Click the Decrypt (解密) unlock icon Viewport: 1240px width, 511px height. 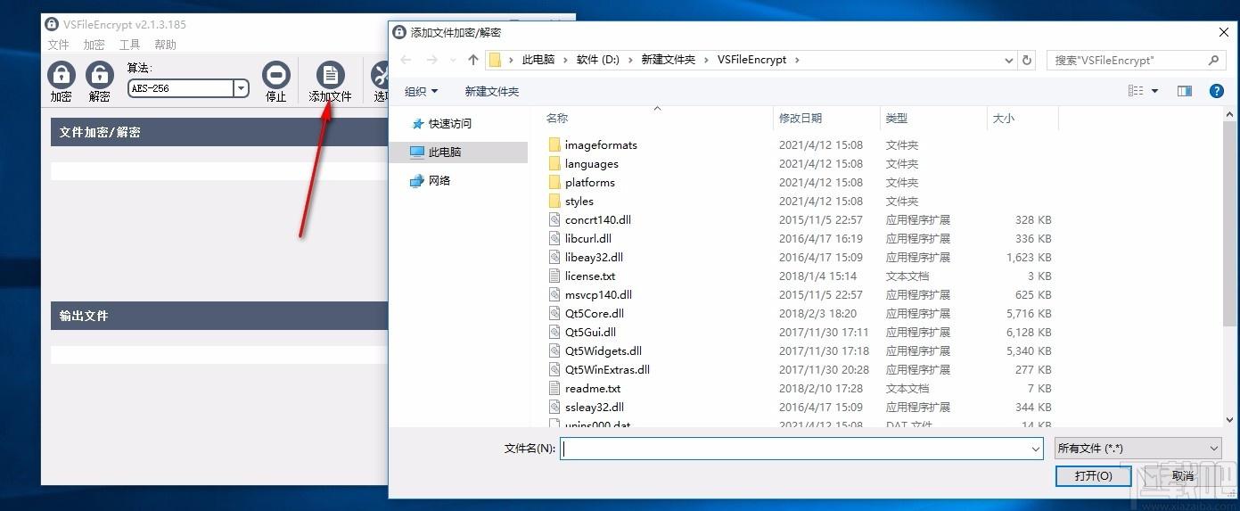[100, 75]
